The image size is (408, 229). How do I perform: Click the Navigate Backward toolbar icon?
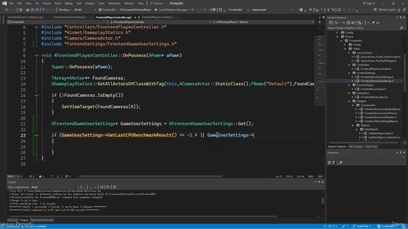click(6, 10)
